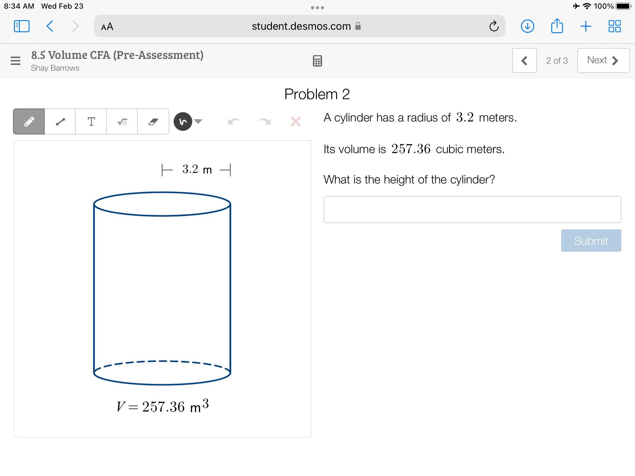Select the math expression tool
This screenshot has height=476, width=635.
[122, 121]
